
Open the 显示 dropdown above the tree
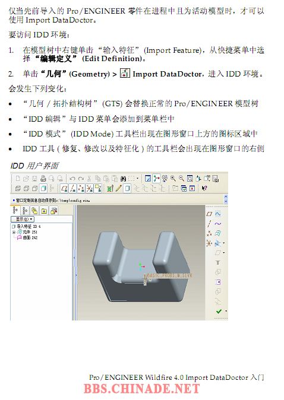(x=23, y=219)
